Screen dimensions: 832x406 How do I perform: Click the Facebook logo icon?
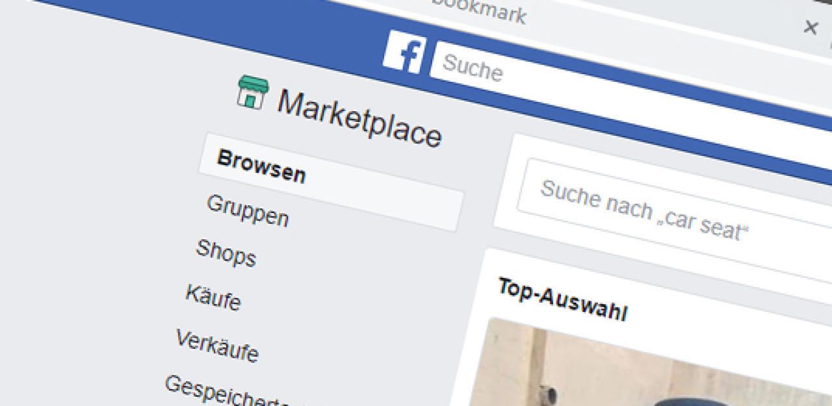[x=404, y=52]
